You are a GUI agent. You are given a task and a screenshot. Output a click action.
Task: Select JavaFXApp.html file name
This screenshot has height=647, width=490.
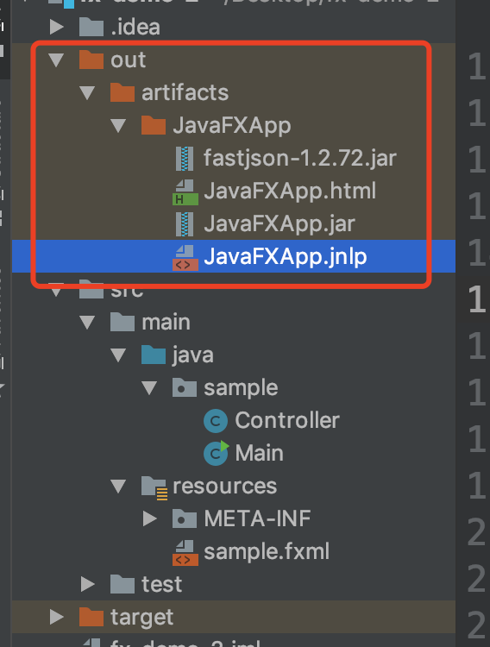click(x=290, y=192)
